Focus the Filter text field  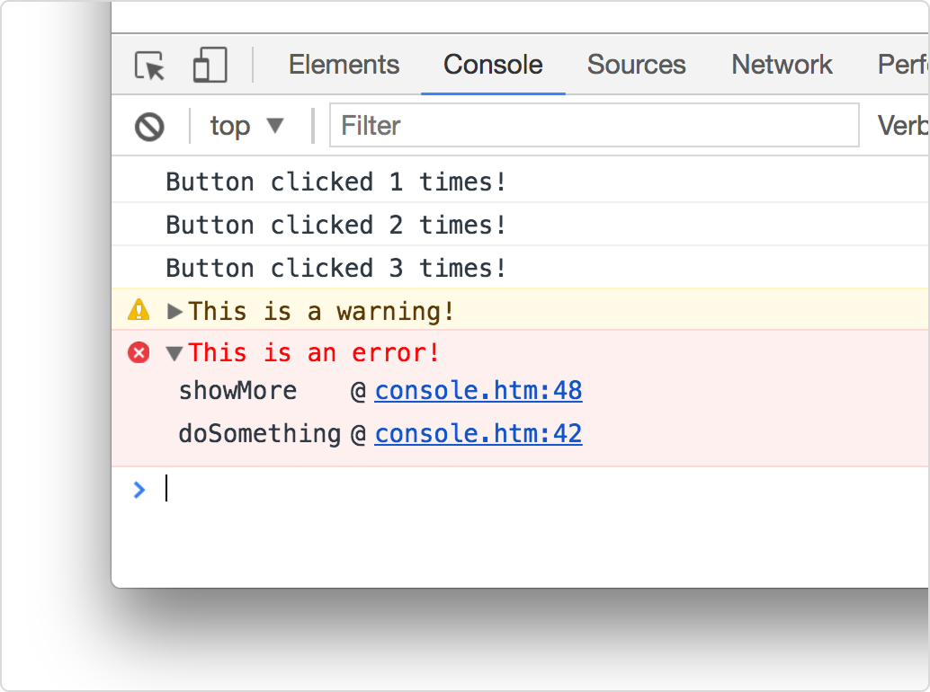(594, 126)
